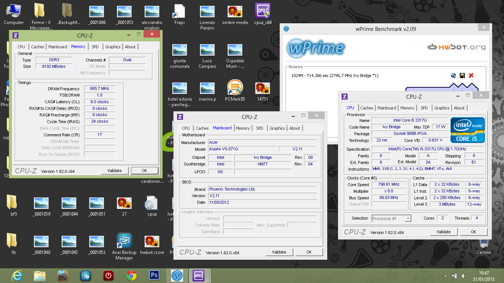Select Memory tab in Mainboard CPU-Z window
This screenshot has width=504, height=283.
(x=243, y=128)
